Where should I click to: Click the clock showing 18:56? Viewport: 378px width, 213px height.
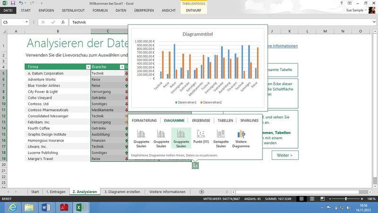coord(363,205)
